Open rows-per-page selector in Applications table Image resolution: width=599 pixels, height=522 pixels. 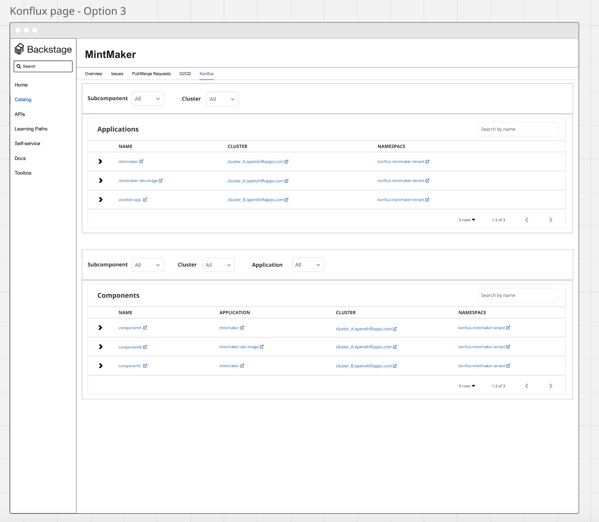pos(467,220)
